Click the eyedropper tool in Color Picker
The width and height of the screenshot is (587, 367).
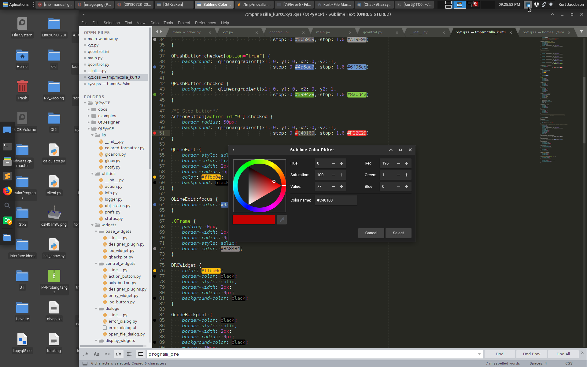(282, 220)
